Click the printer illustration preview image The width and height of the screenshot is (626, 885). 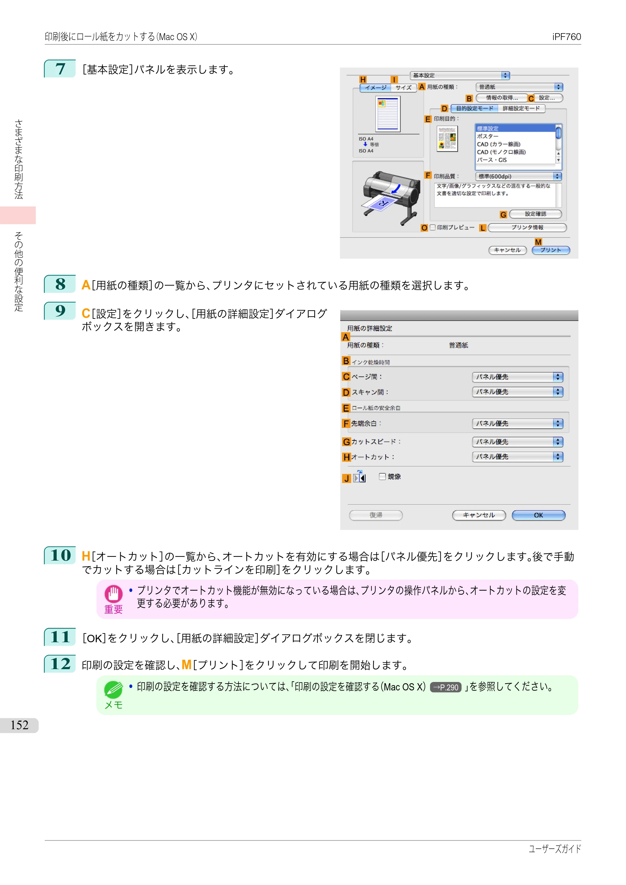coord(390,197)
